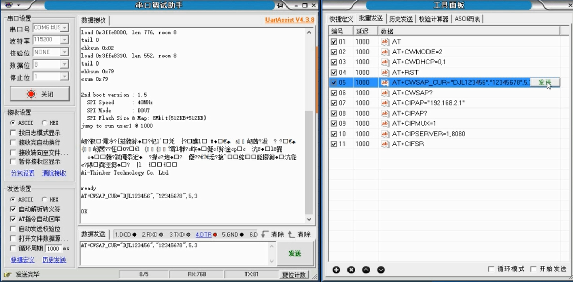Open the UartAssist V4.3.8 link
The image size is (573, 282).
point(290,19)
